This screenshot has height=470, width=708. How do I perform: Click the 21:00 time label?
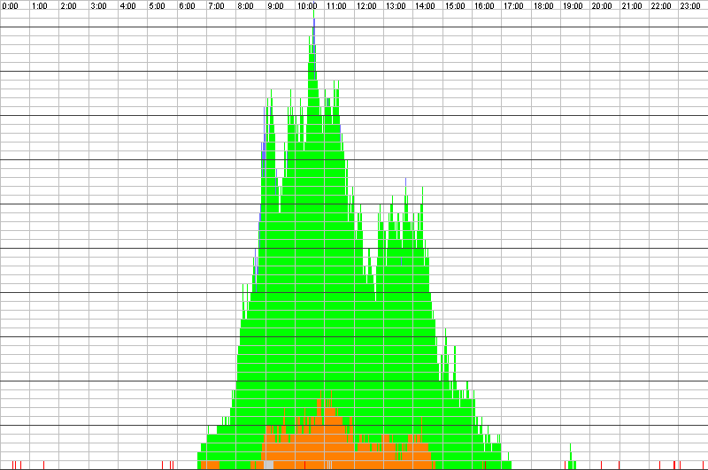(x=632, y=6)
